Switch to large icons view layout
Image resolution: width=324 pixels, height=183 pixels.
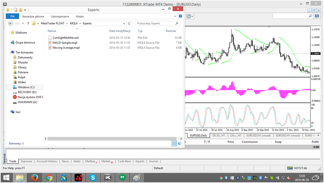click(179, 144)
